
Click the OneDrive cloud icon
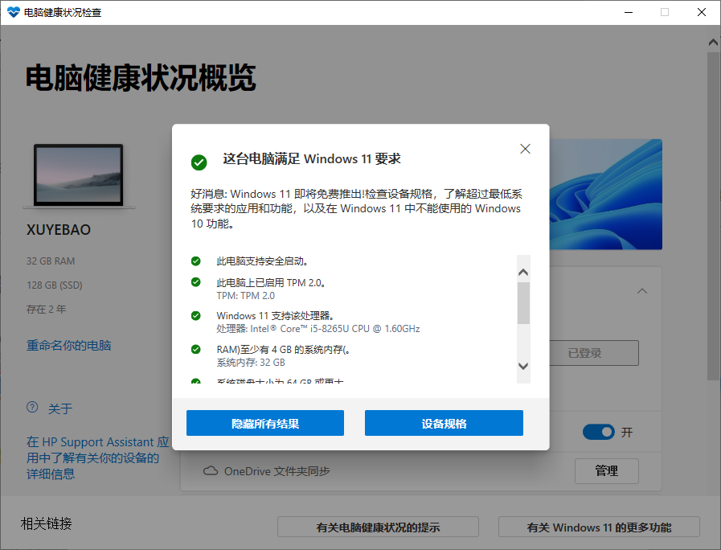207,472
